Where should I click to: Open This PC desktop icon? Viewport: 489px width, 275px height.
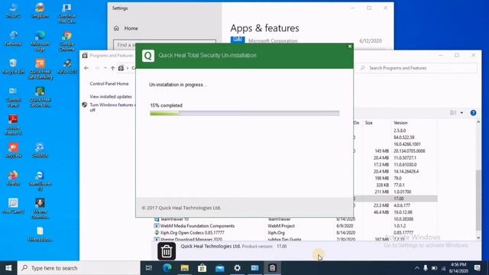tap(13, 10)
